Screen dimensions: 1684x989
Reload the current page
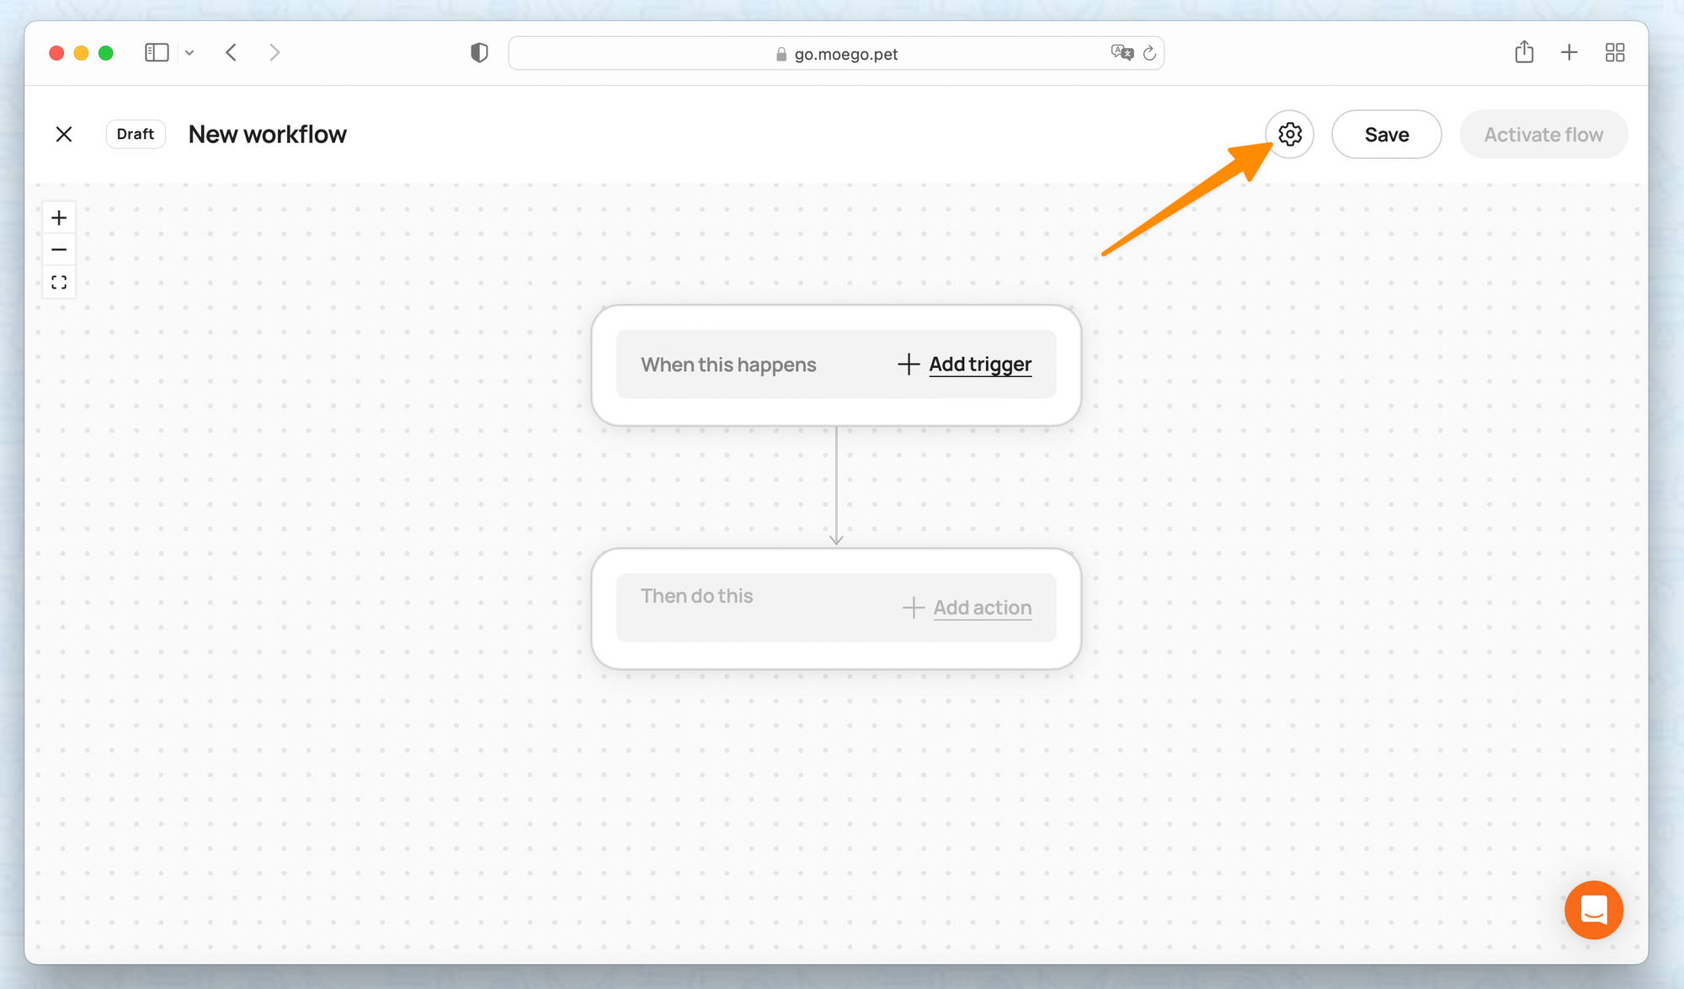pos(1149,54)
